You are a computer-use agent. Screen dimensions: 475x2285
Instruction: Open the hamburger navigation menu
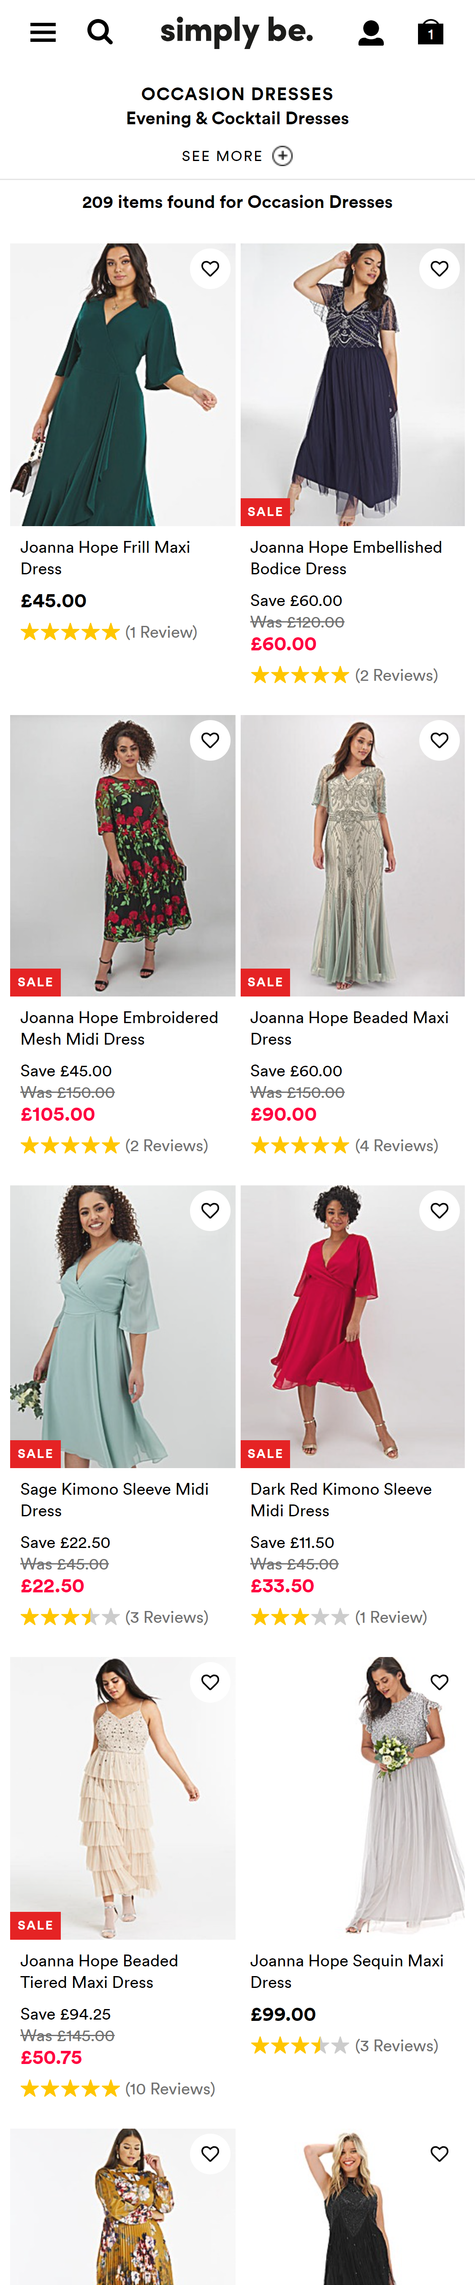43,33
